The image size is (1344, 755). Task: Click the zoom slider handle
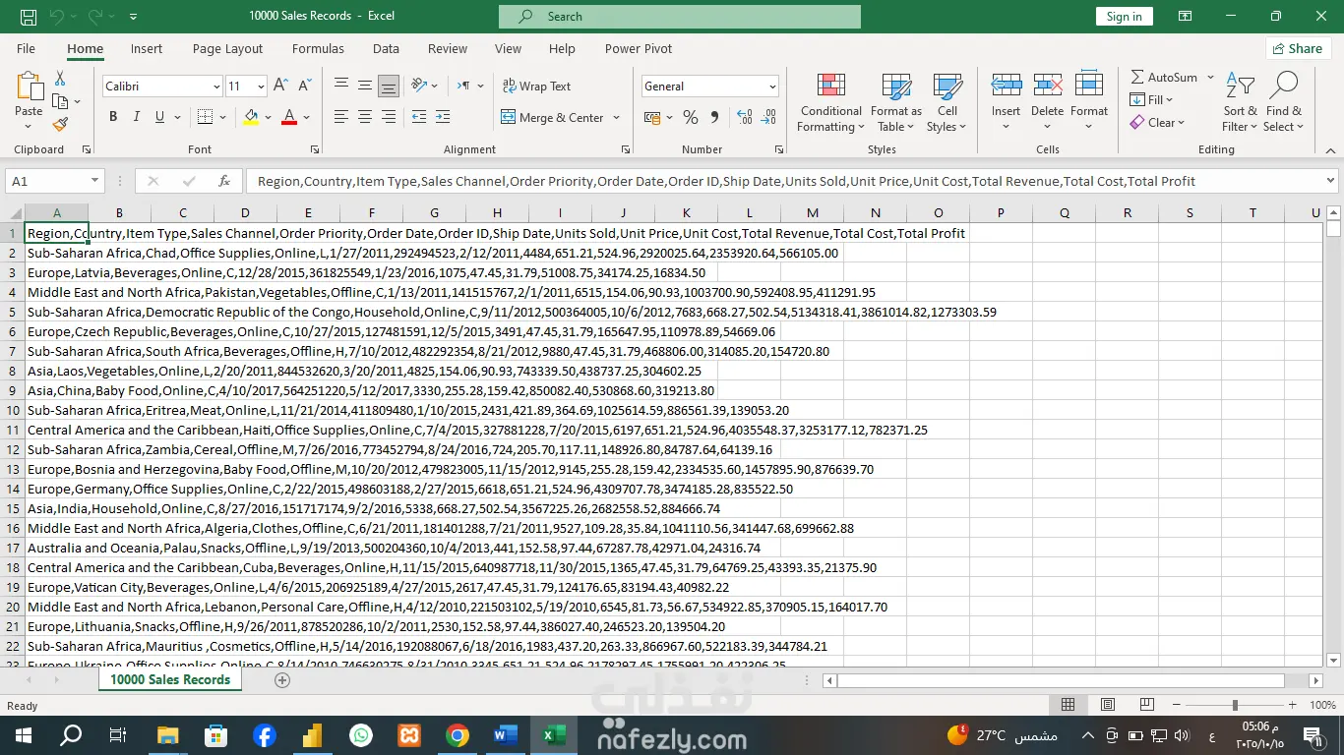tap(1235, 705)
